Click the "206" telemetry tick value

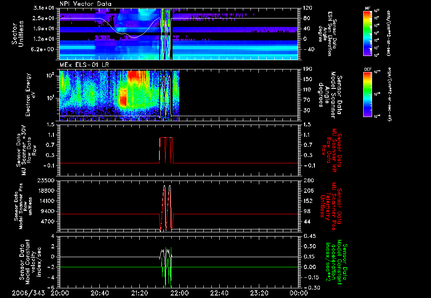(308, 191)
